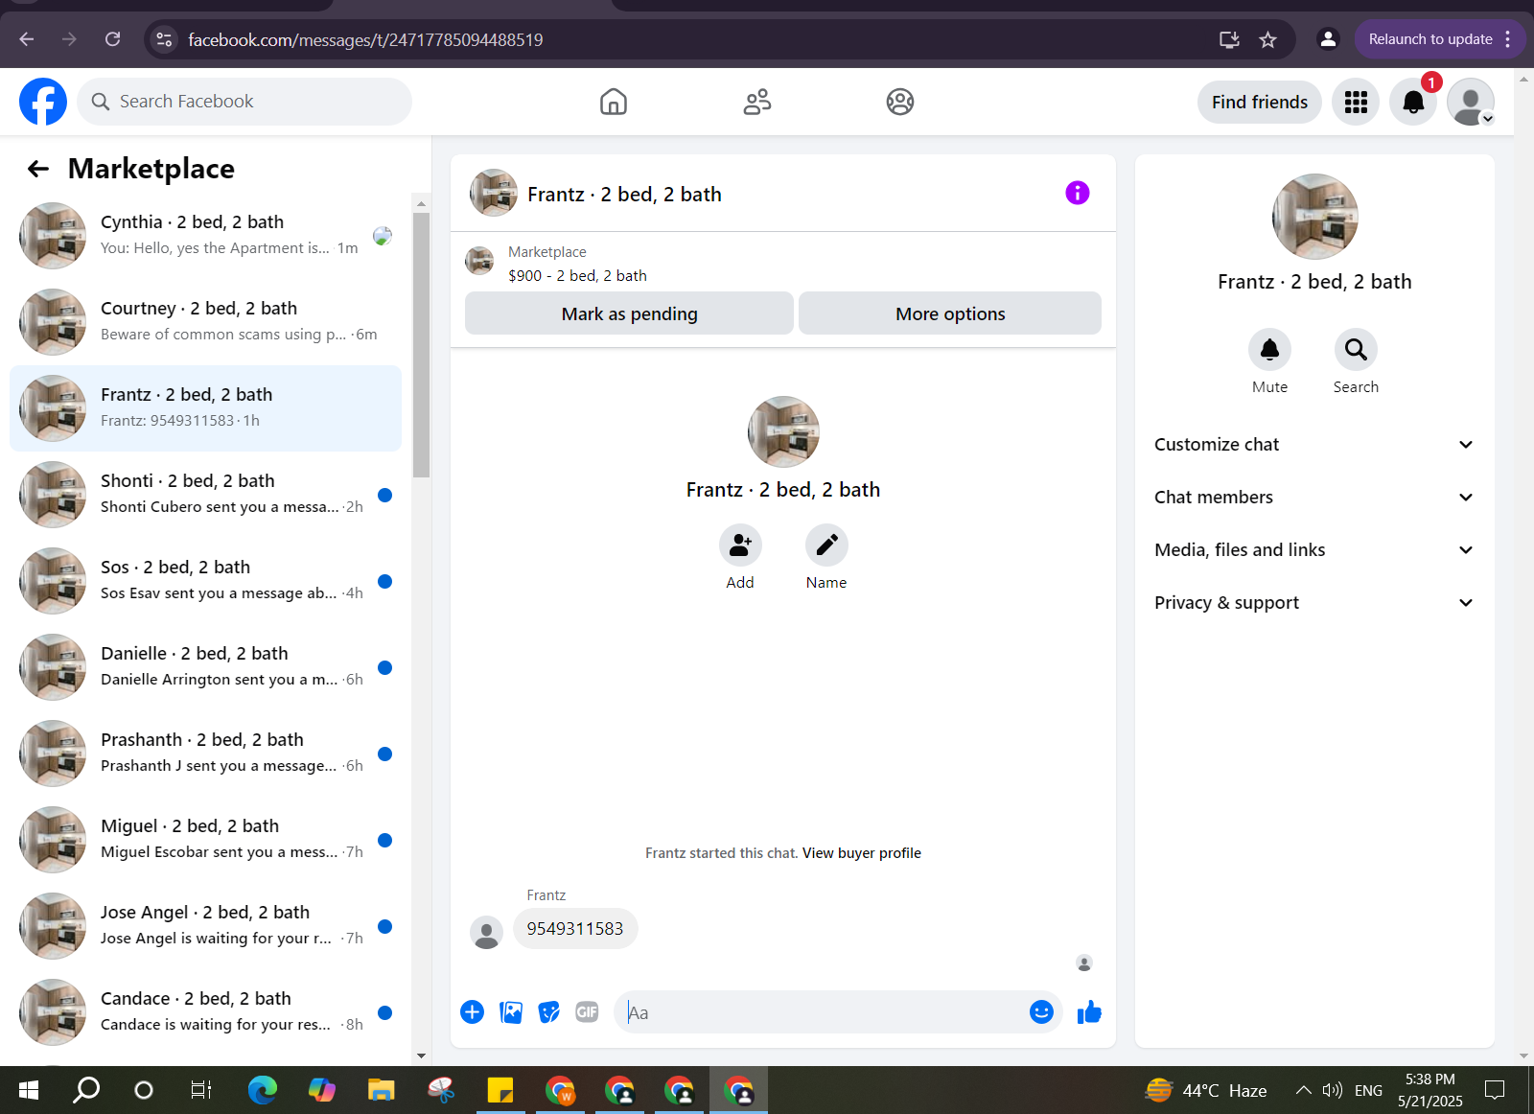1534x1114 pixels.
Task: Open more actions plus icon in composer
Action: tap(472, 1012)
